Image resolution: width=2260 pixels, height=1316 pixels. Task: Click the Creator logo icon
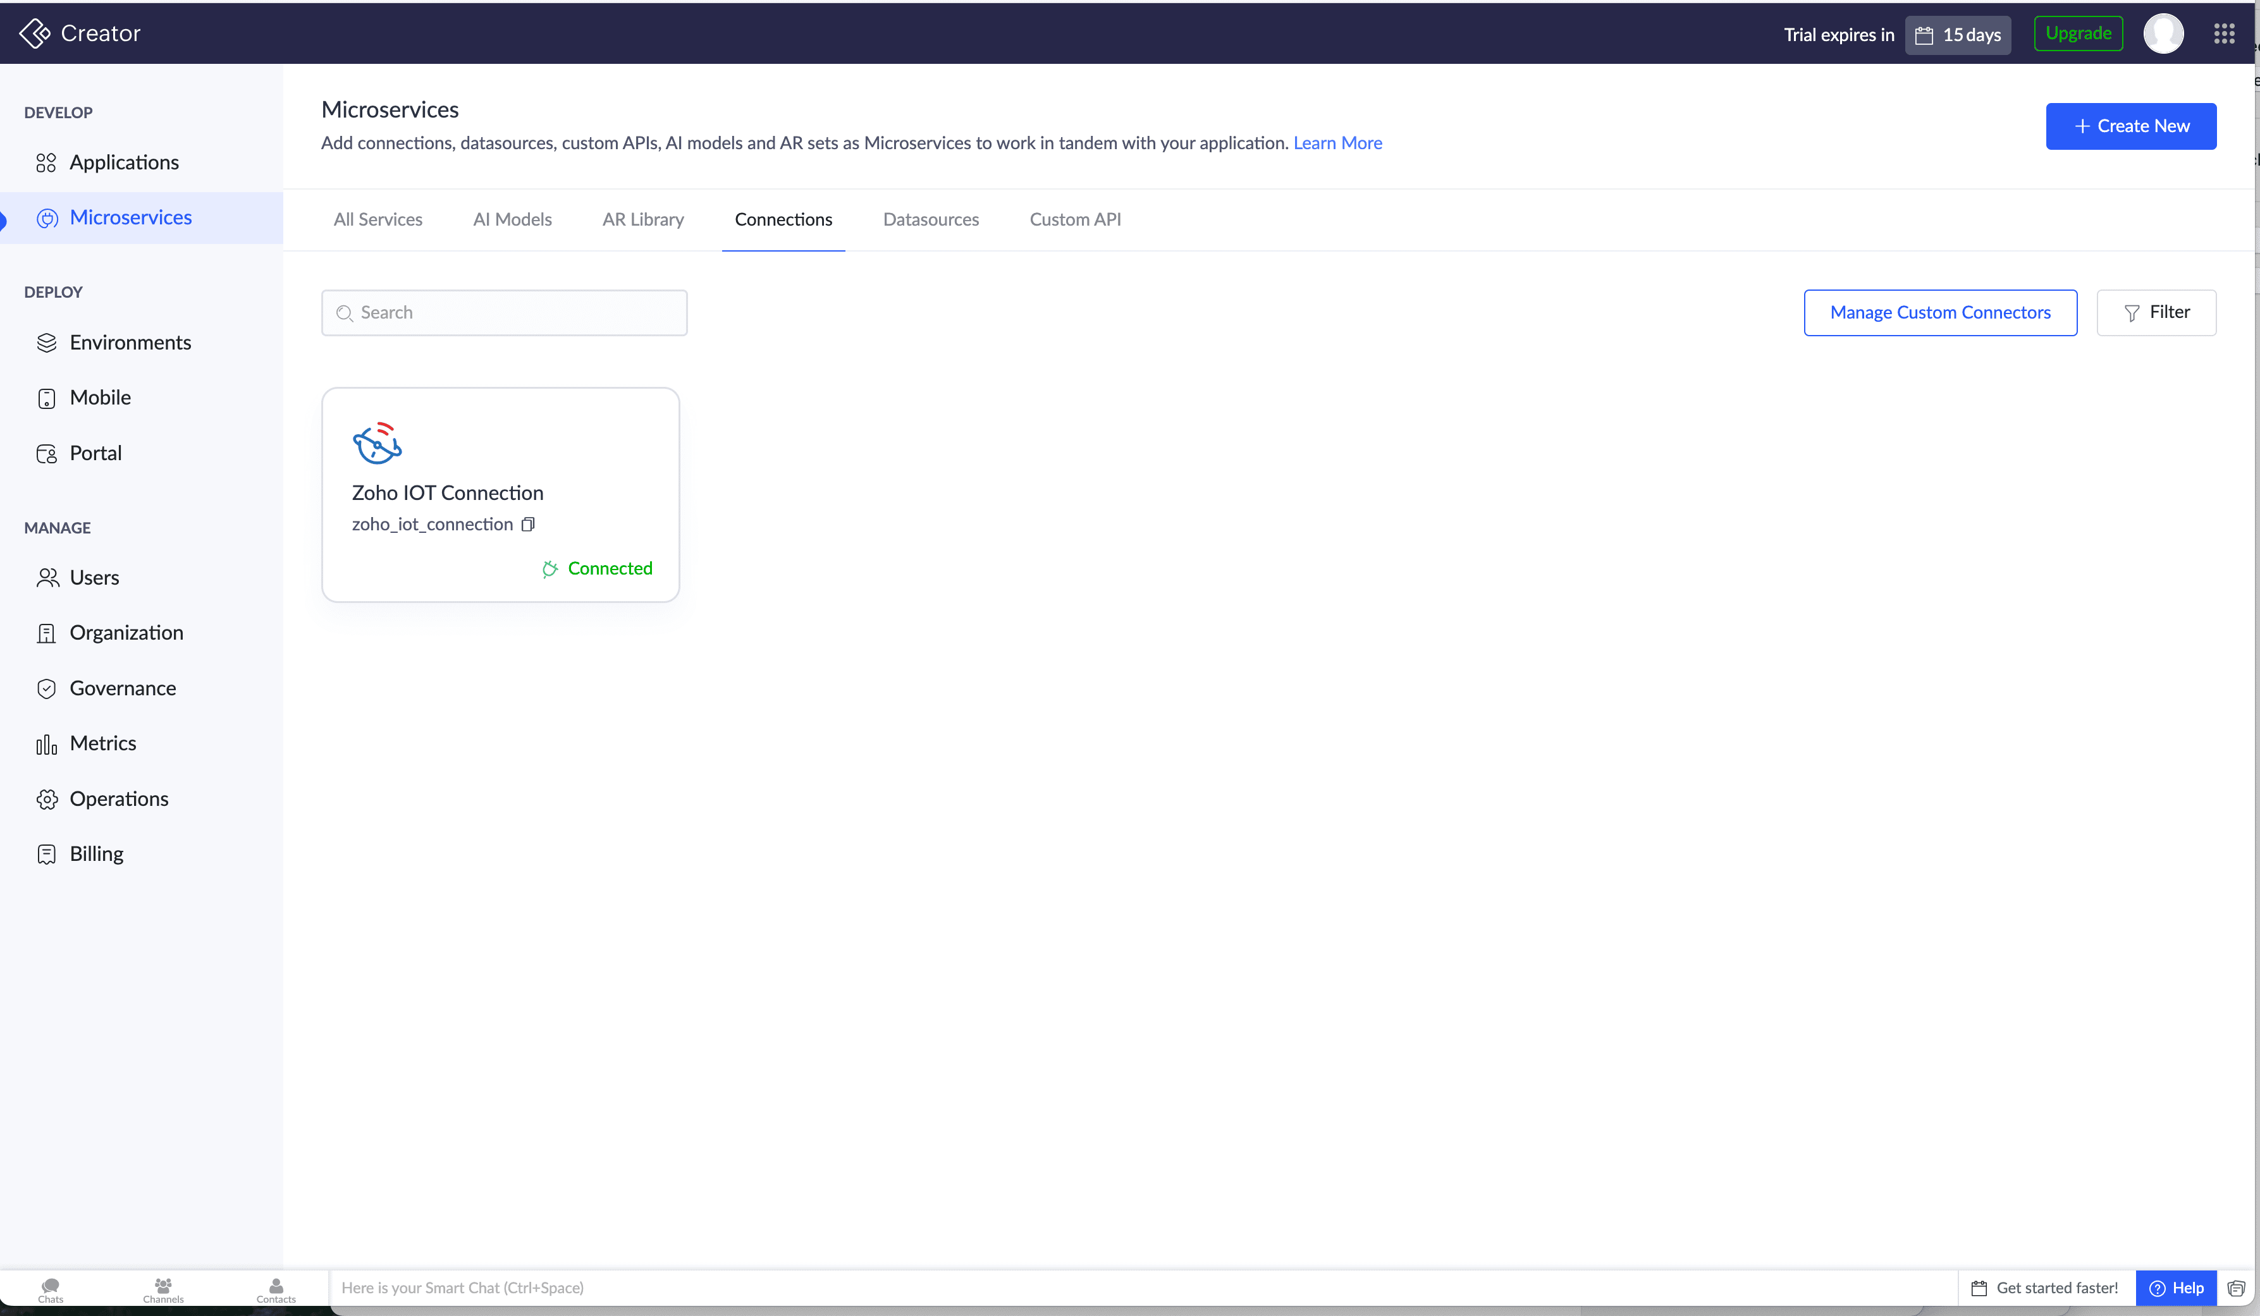(x=35, y=34)
